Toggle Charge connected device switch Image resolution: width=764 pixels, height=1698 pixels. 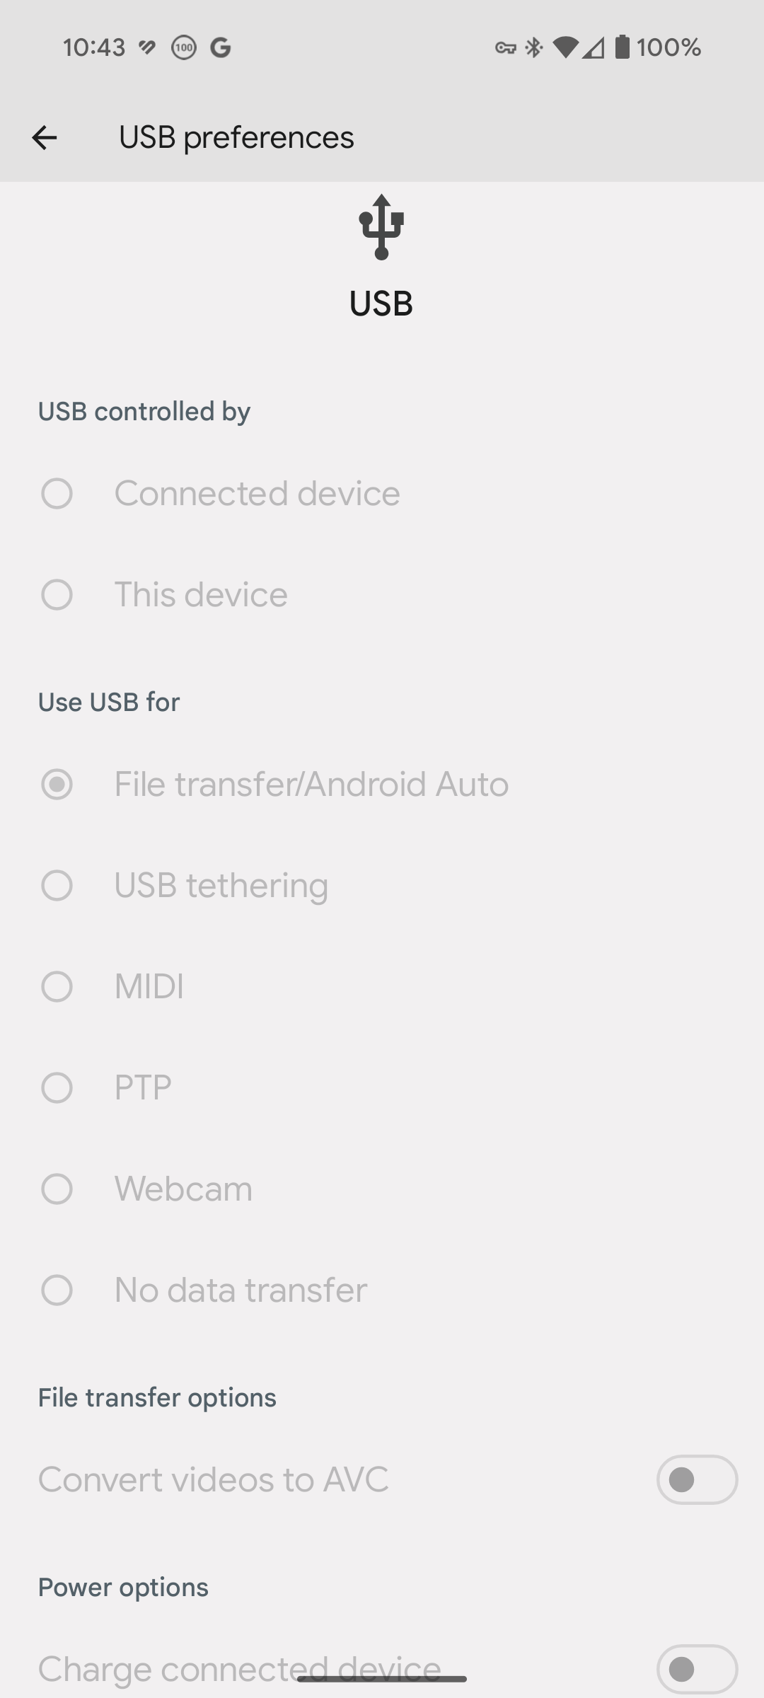pyautogui.click(x=697, y=1669)
